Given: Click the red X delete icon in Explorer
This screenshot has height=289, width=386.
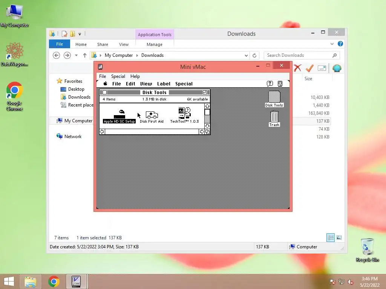Looking at the screenshot, I should pyautogui.click(x=297, y=68).
